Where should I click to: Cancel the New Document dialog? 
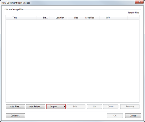click(x=133, y=116)
